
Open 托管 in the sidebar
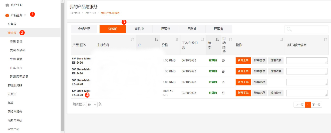(11, 103)
